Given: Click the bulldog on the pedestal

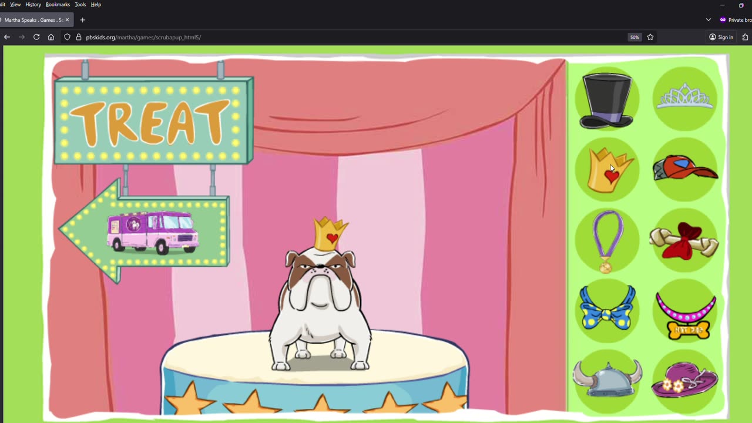Looking at the screenshot, I should coord(320,308).
